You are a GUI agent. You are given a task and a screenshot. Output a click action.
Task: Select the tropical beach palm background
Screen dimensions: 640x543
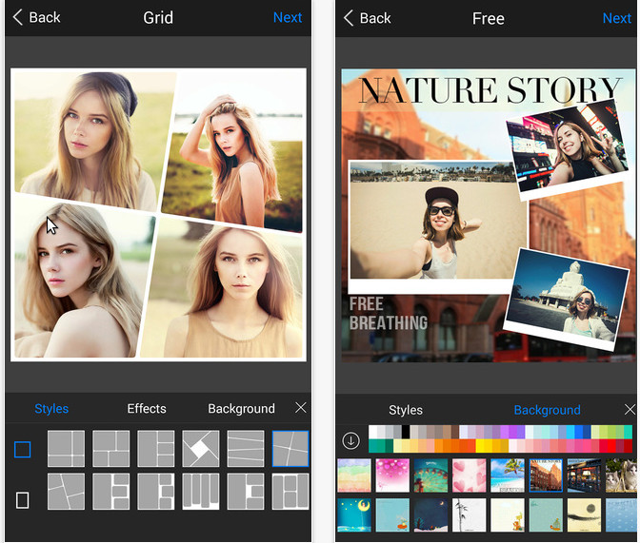(x=508, y=475)
